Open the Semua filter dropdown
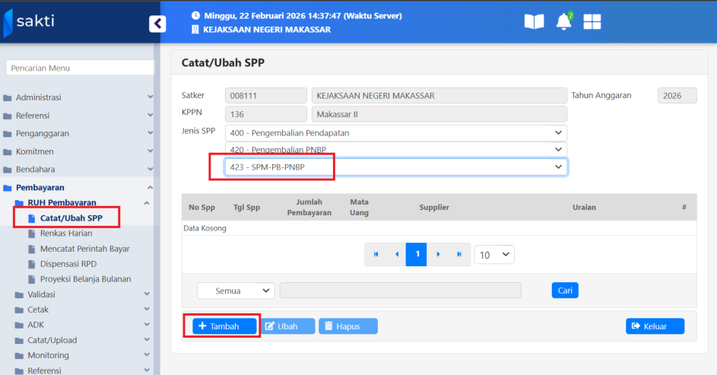The width and height of the screenshot is (717, 375). (236, 291)
